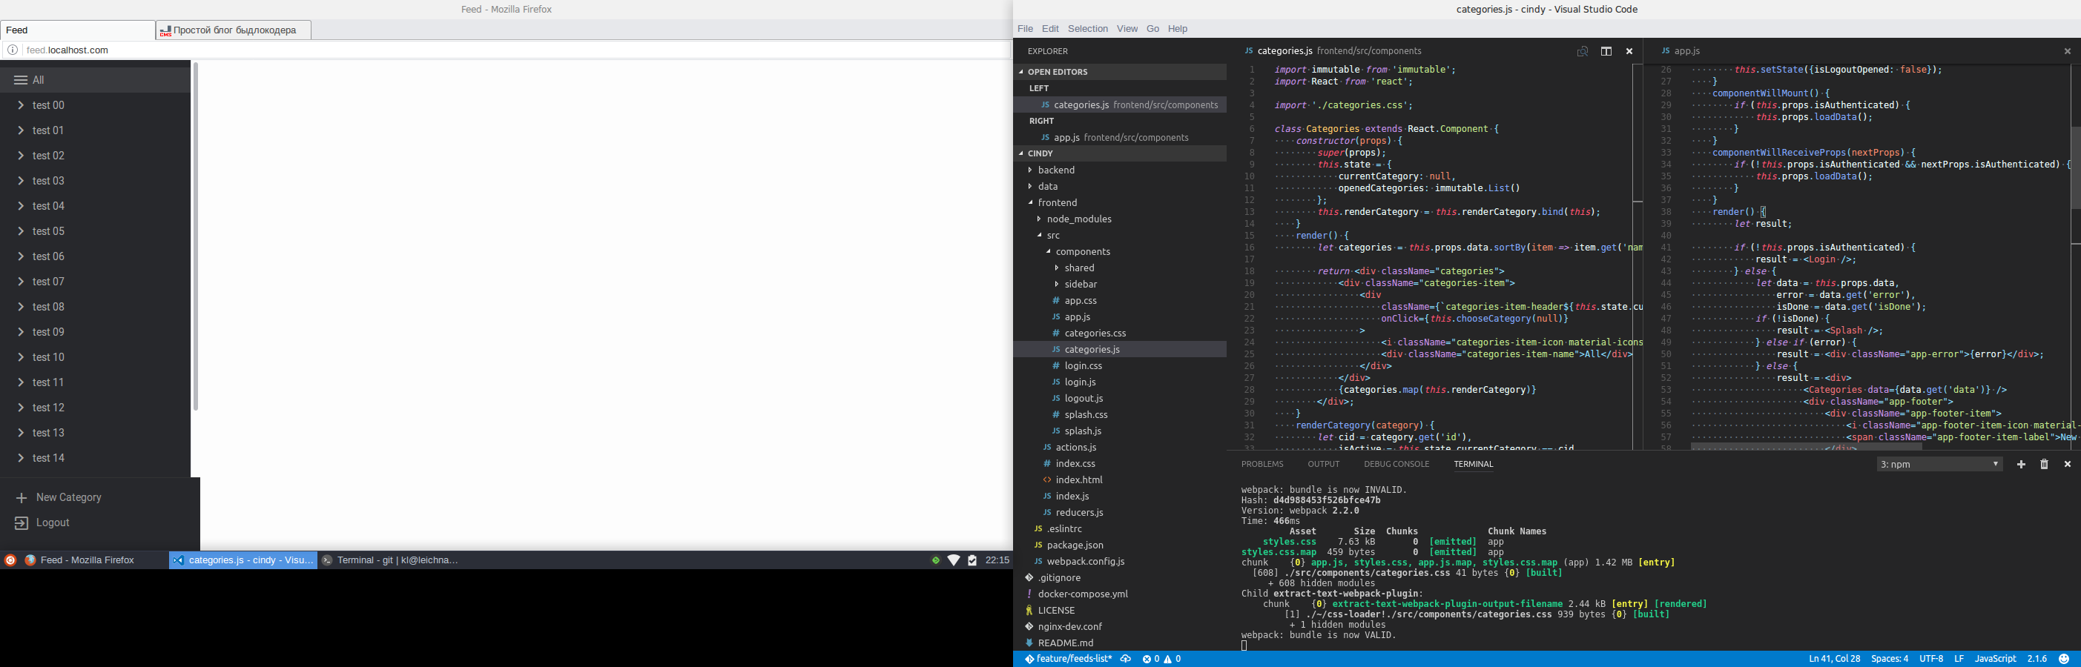This screenshot has height=667, width=2081.
Task: Expand the test 05 category
Action: point(21,232)
